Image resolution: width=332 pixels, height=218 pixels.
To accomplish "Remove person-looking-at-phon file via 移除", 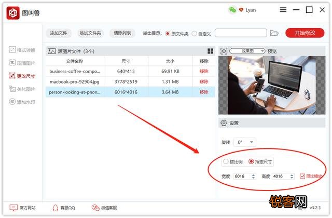I will 204,92.
